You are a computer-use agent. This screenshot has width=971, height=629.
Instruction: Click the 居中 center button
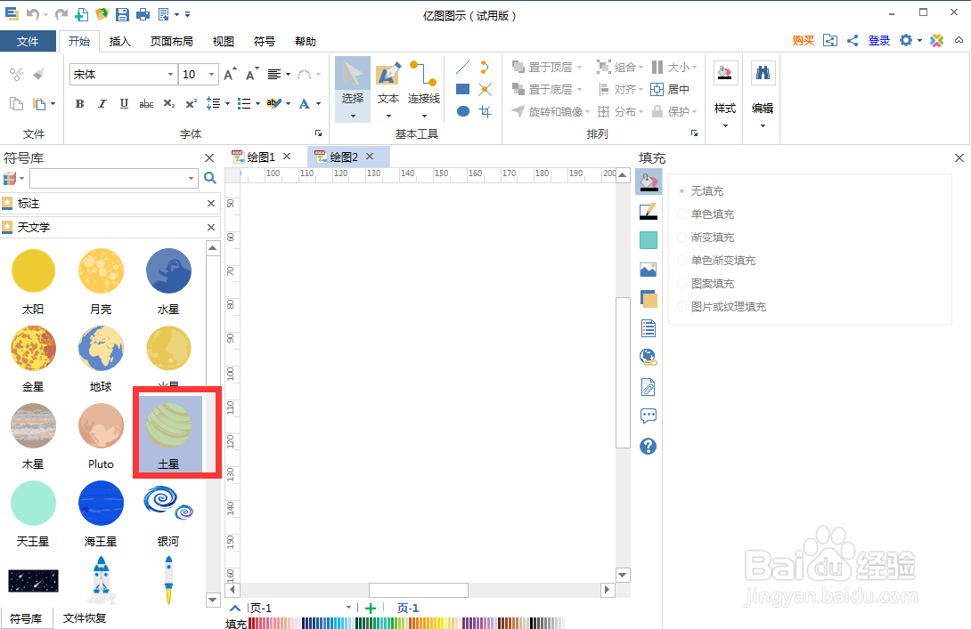(670, 89)
